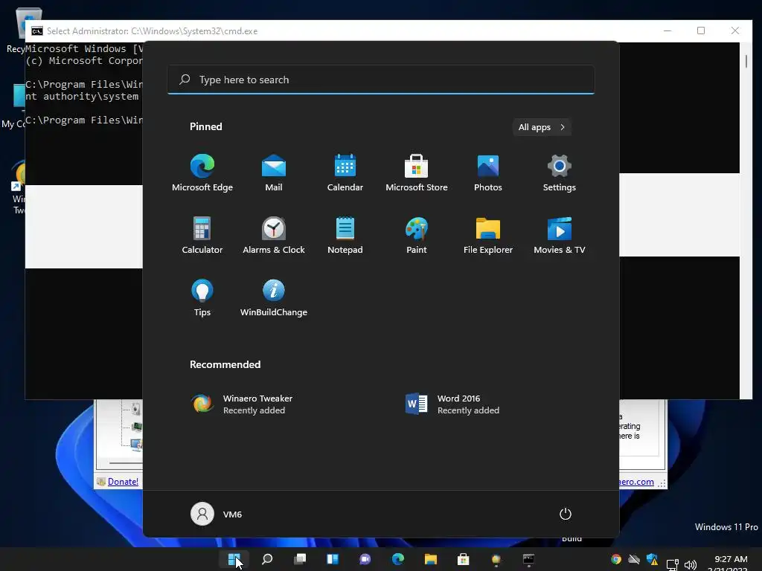Maximize the cmd.exe window
The height and width of the screenshot is (571, 762).
(x=701, y=30)
